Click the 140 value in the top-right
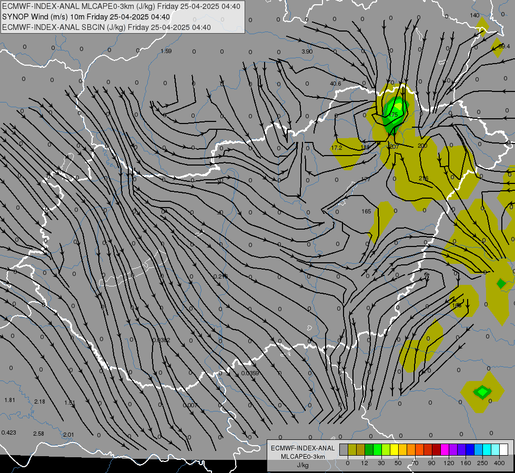This screenshot has width=515, height=473. point(474,15)
